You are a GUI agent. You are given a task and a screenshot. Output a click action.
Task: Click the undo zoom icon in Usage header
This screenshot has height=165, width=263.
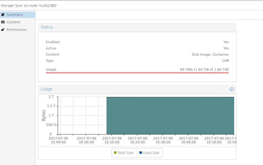[232, 89]
